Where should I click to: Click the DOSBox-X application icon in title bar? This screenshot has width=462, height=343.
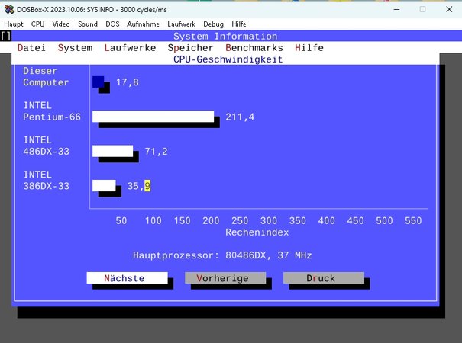coord(9,9)
